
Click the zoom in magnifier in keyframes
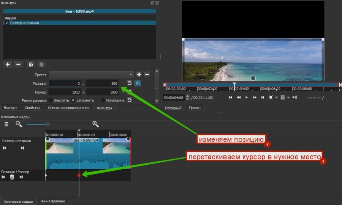click(95, 124)
